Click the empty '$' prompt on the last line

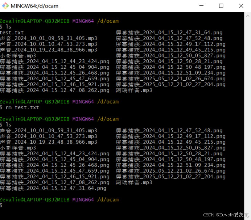[x=1, y=205]
